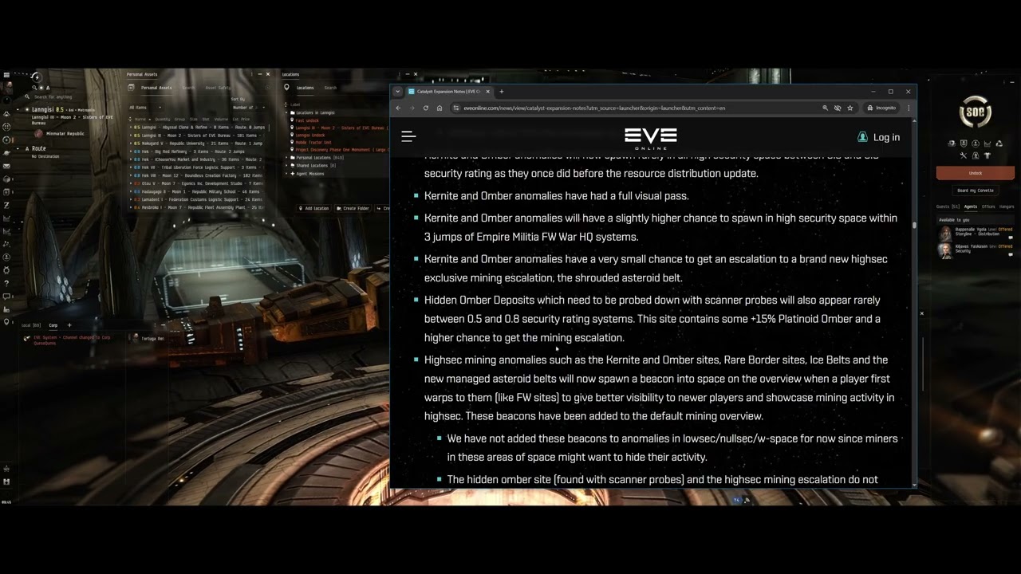This screenshot has height=574, width=1021.
Task: Open the Neocom inventory box icon
Action: [x=6, y=179]
